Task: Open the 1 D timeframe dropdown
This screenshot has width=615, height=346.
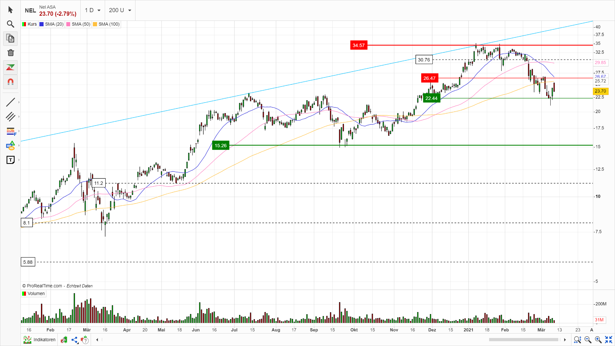Action: coord(93,10)
